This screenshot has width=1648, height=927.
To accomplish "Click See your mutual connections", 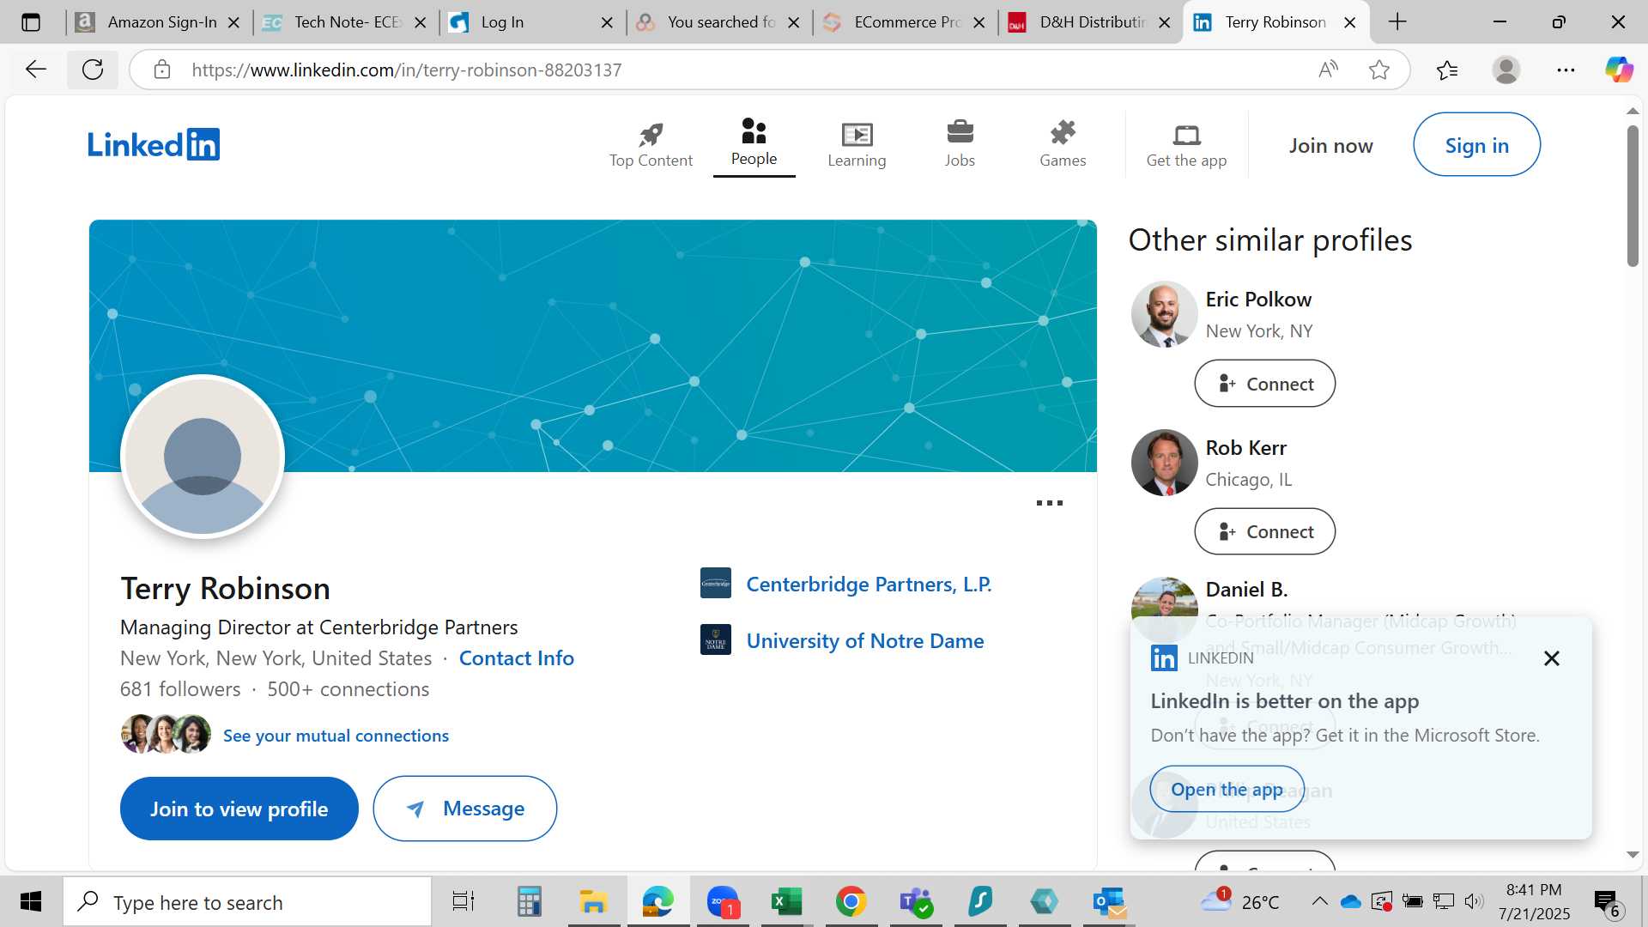I will 336,735.
